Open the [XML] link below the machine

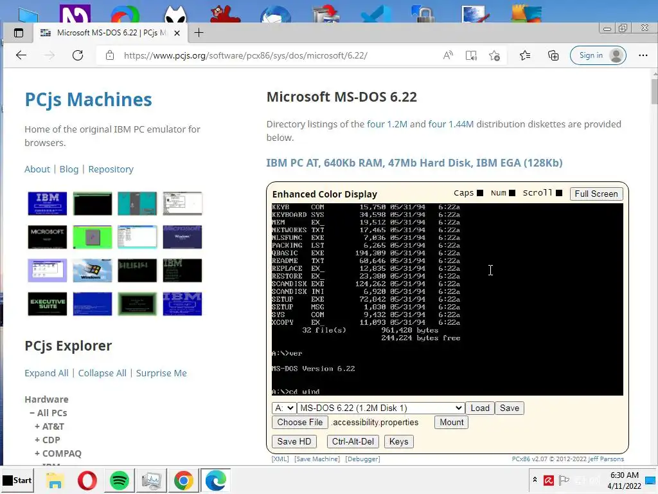280,459
